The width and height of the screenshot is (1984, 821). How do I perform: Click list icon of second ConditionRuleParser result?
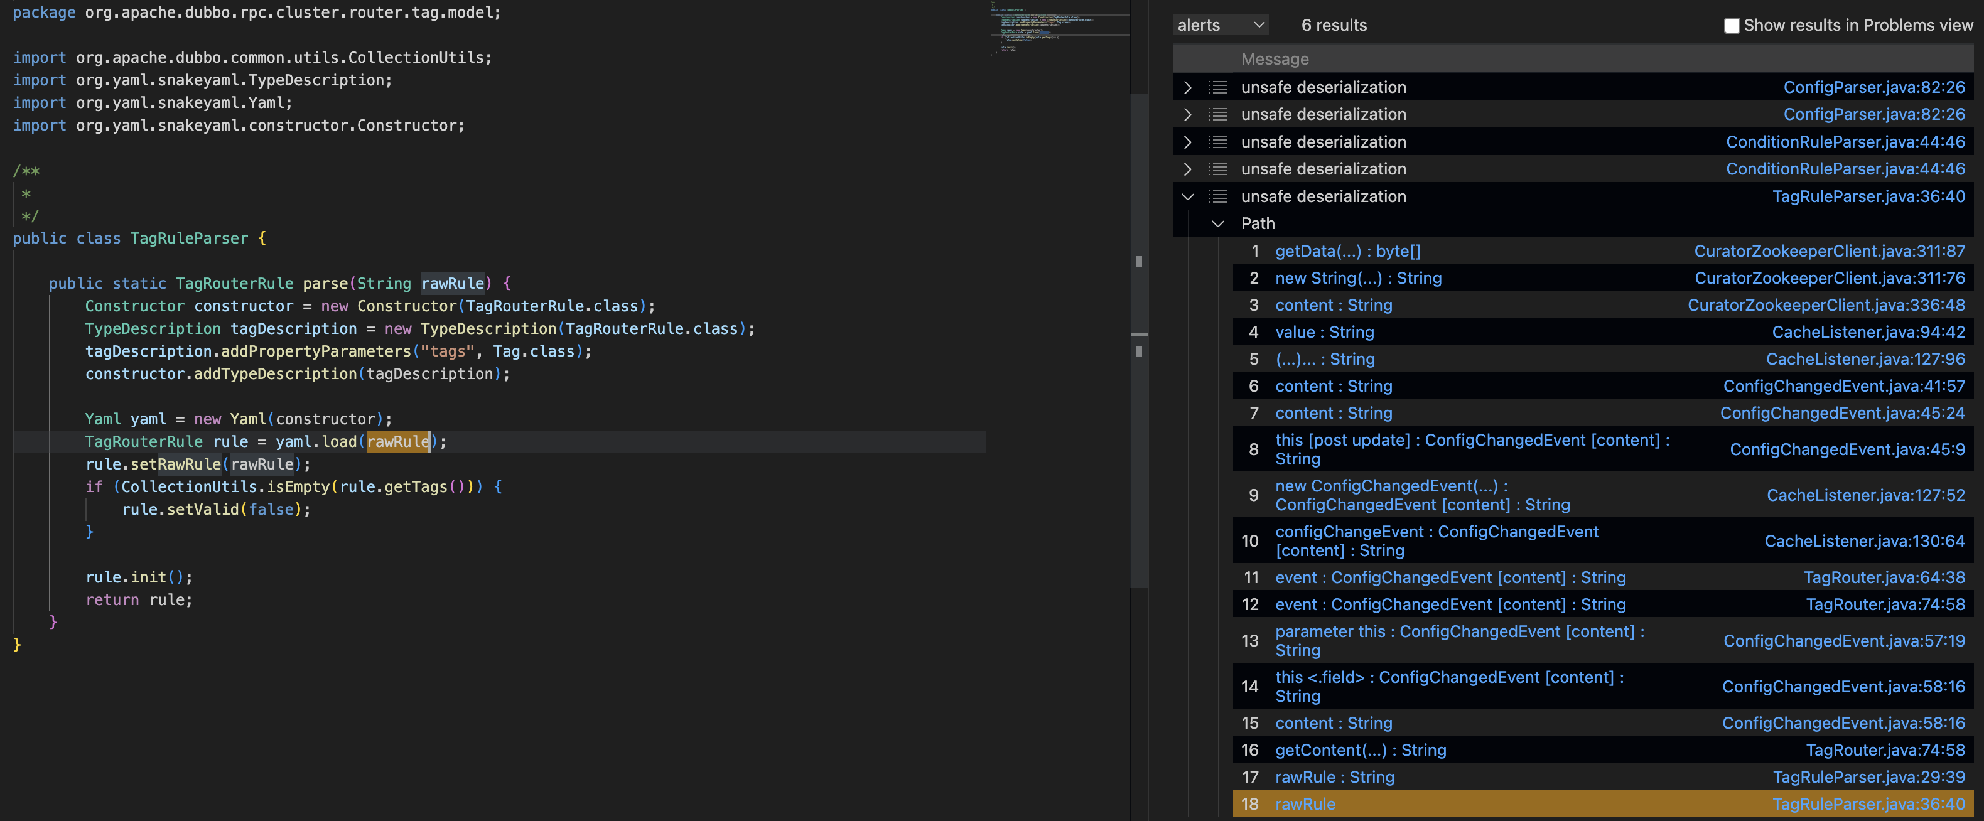(1217, 169)
